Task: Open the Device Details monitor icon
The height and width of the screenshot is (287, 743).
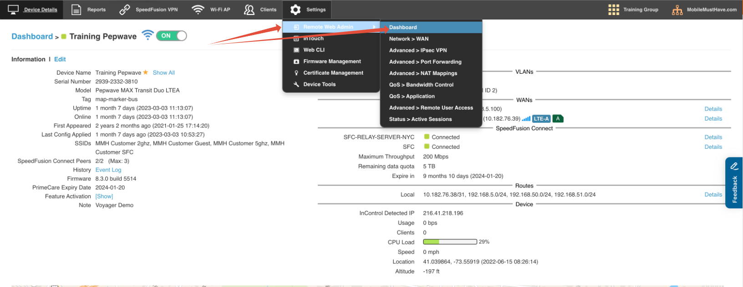Action: pos(13,10)
